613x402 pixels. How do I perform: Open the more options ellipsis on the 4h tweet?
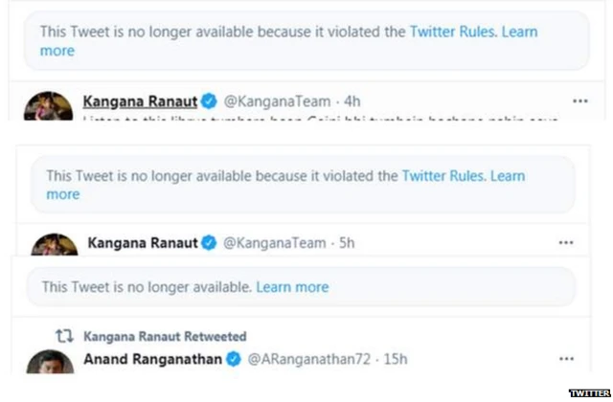click(x=579, y=100)
